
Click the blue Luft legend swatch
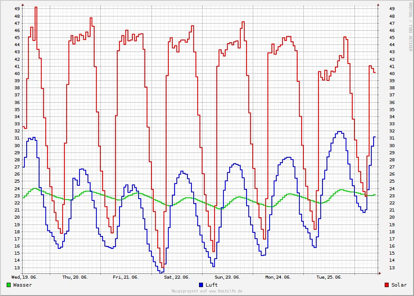point(201,285)
